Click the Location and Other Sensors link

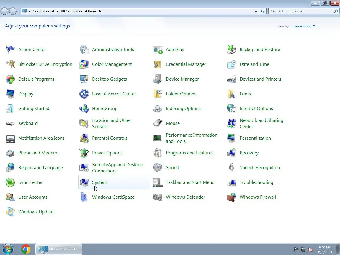point(112,123)
